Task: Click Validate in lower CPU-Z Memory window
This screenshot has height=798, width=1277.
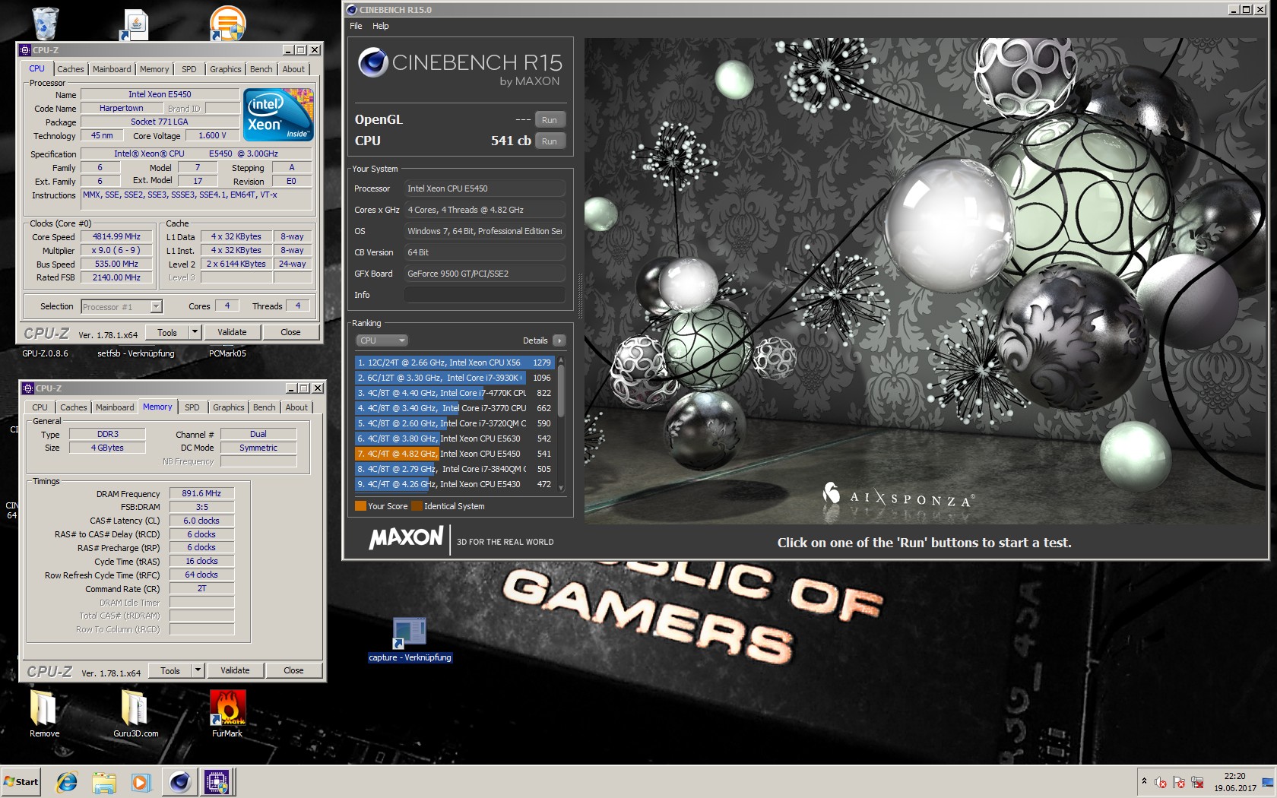Action: [x=235, y=670]
